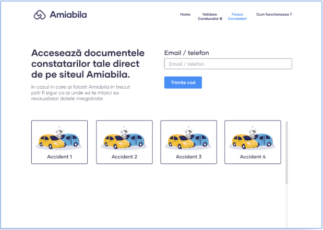Open the Accident 1 card
Image resolution: width=323 pixels, height=230 pixels.
tap(59, 142)
